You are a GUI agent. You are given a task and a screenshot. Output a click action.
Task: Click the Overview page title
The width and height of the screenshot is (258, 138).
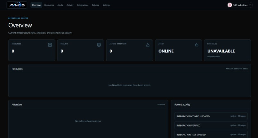click(x=20, y=25)
